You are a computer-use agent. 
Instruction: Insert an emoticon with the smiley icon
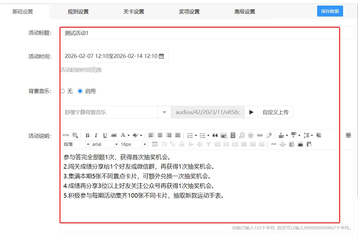click(x=251, y=135)
